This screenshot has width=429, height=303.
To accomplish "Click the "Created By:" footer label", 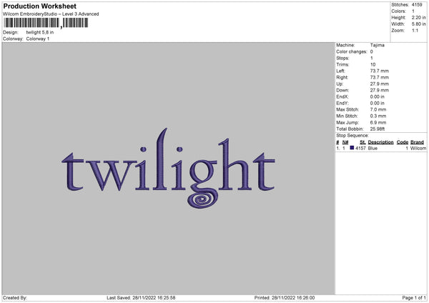I will click(15, 298).
